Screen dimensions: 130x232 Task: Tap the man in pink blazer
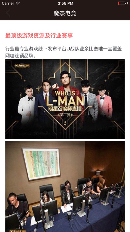pos(104,102)
